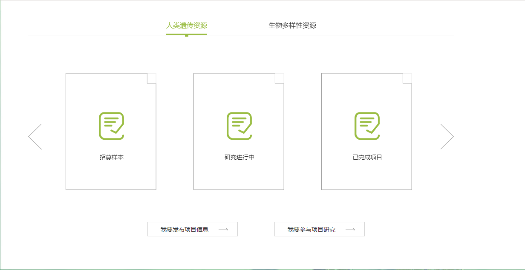This screenshot has width=525, height=270.
Task: Click empty area below 招募样本 label in card
Action: (x=111, y=175)
